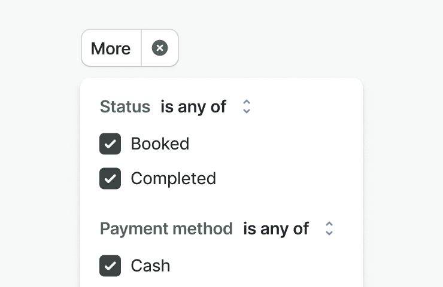Expand the More filter chip

[111, 48]
